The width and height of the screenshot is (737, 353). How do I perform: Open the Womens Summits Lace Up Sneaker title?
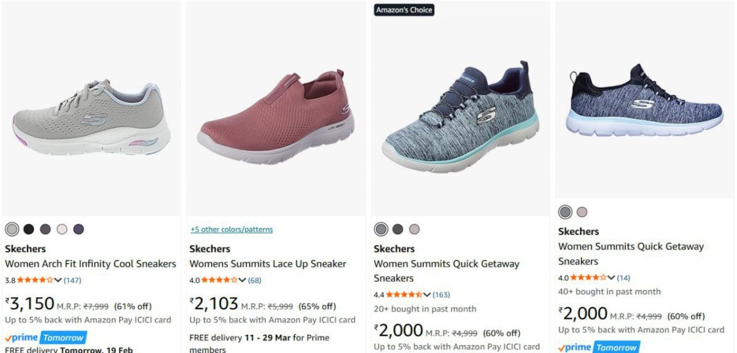click(x=268, y=264)
